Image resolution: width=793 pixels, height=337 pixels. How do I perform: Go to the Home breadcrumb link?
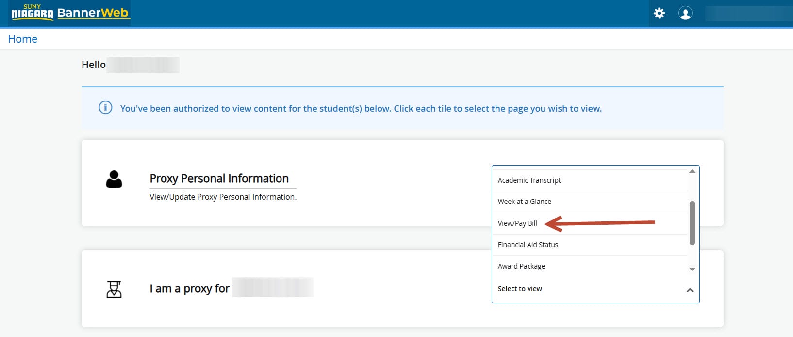pyautogui.click(x=22, y=39)
